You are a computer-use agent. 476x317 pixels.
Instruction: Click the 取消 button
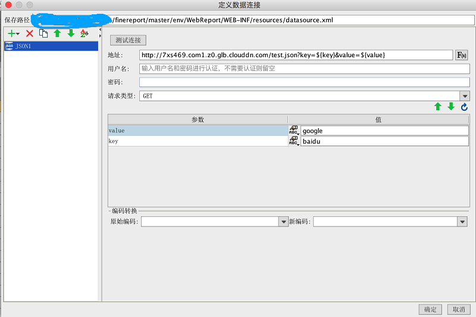pyautogui.click(x=459, y=309)
